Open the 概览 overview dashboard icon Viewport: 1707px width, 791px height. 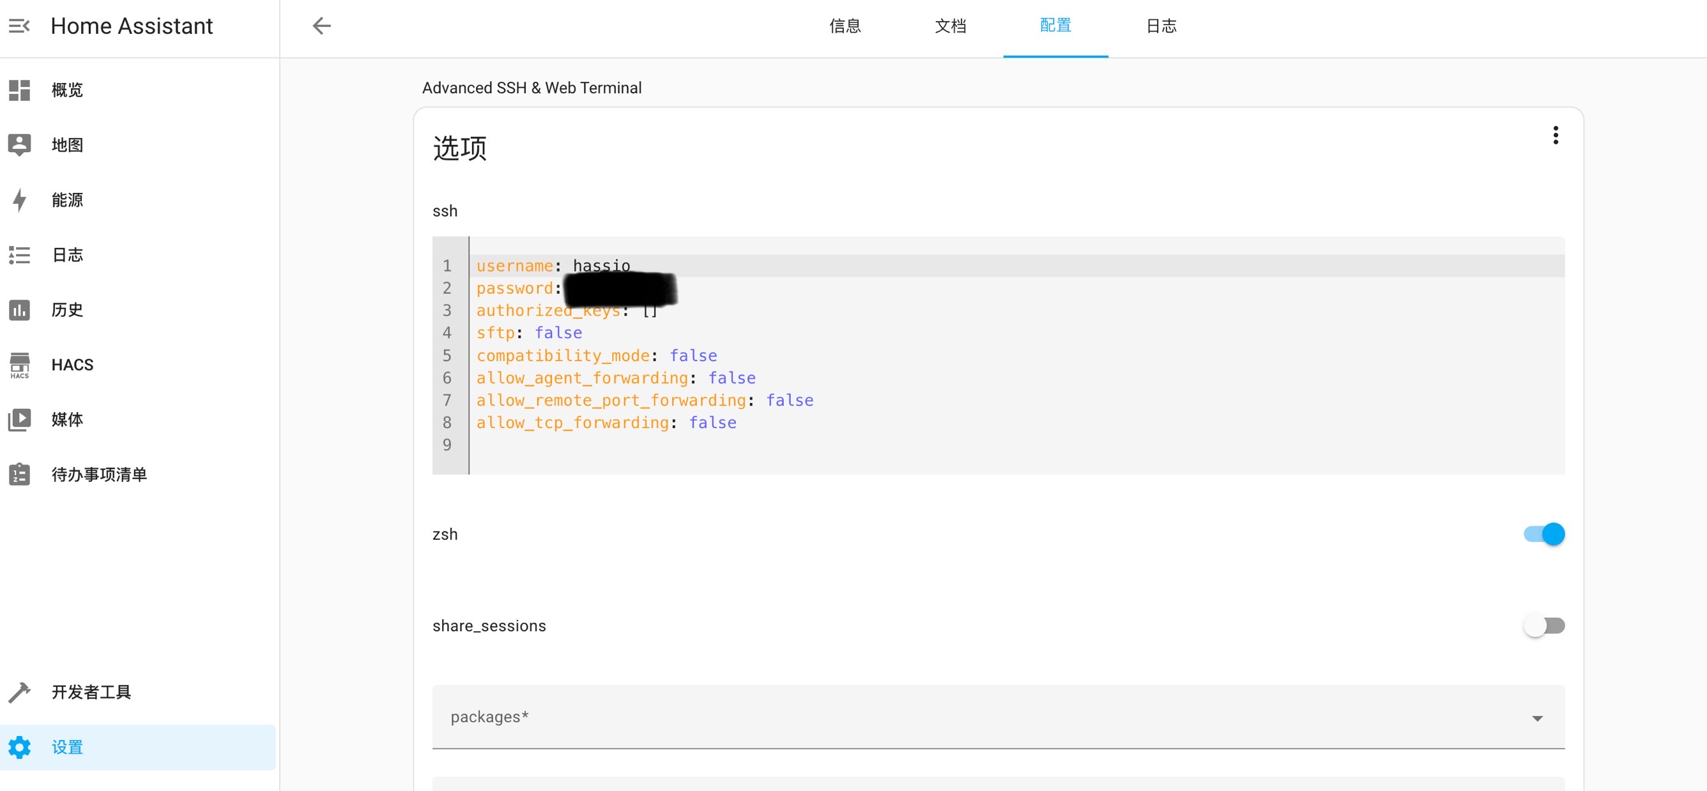pos(19,90)
